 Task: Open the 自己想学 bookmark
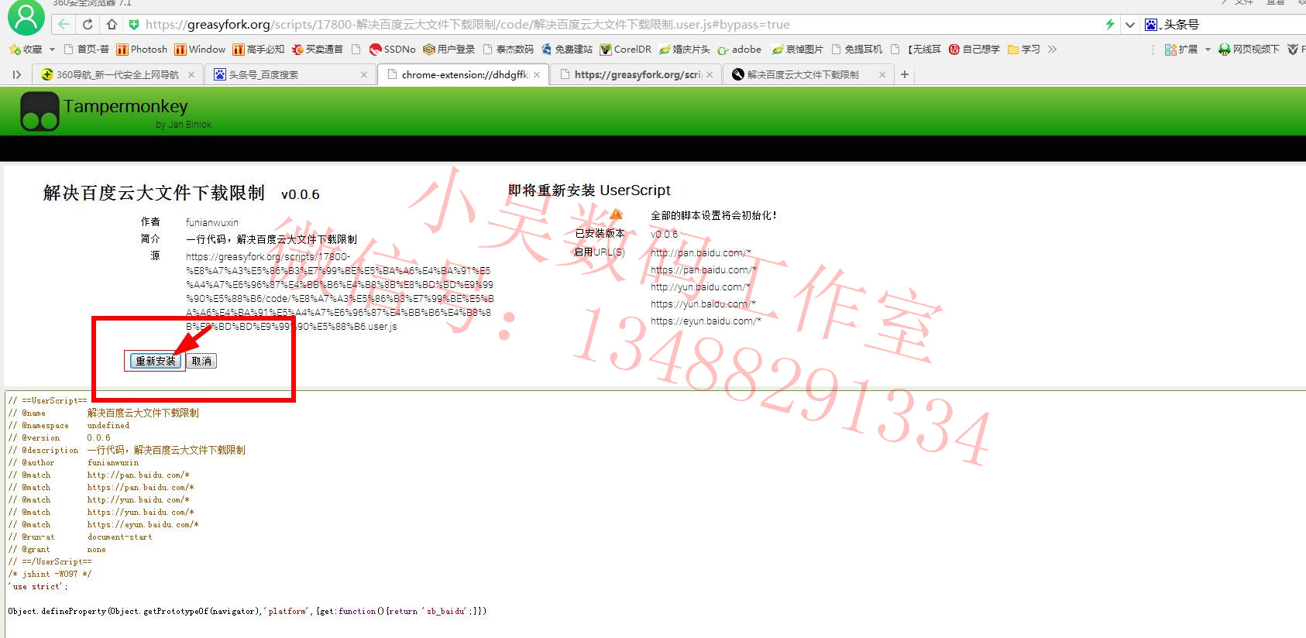point(974,50)
